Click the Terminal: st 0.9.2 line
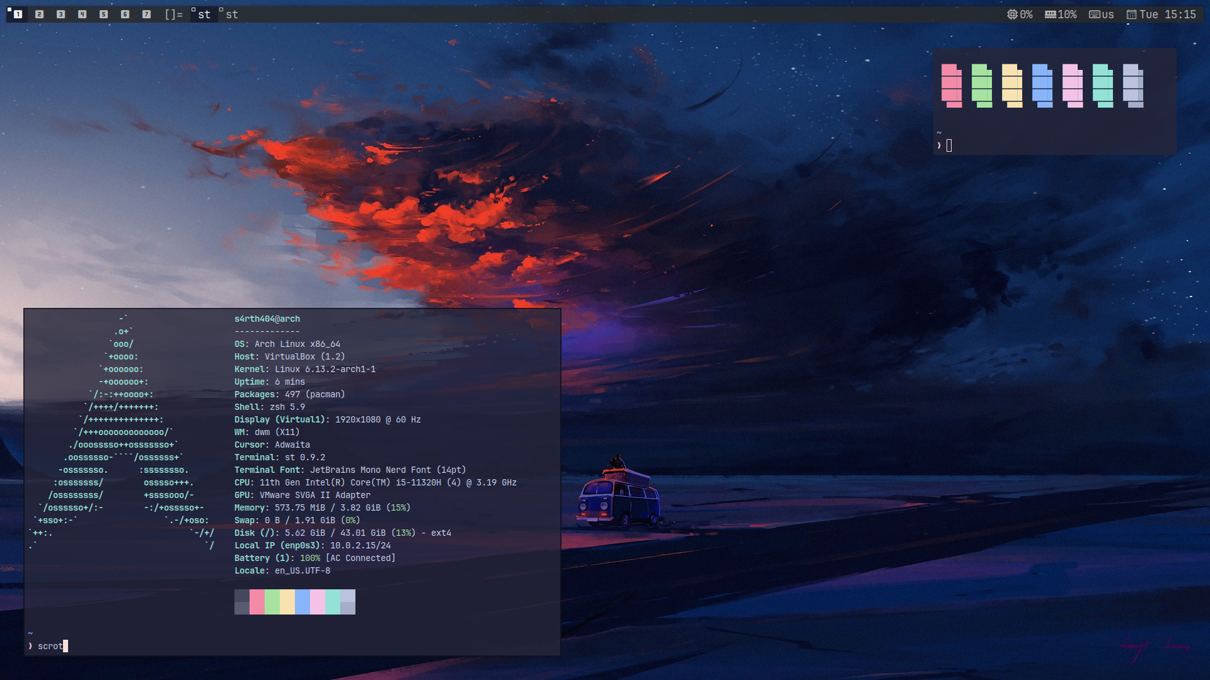Image resolution: width=1210 pixels, height=680 pixels. tap(280, 457)
